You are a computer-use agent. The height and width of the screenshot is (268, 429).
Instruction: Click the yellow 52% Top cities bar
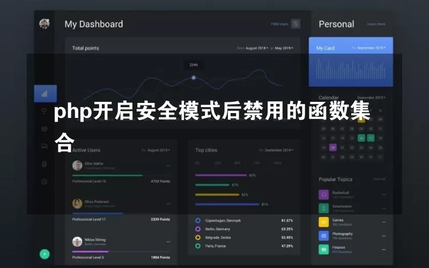click(x=217, y=195)
